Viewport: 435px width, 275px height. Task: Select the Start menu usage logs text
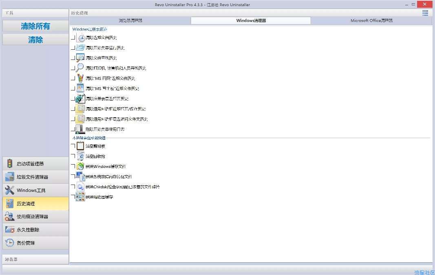point(105,130)
